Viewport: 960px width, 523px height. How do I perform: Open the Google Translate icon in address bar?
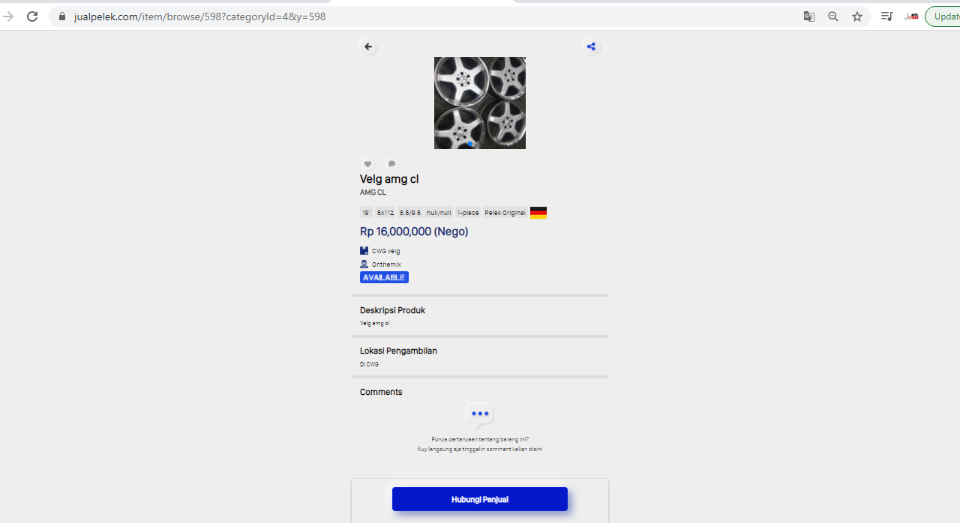point(808,16)
